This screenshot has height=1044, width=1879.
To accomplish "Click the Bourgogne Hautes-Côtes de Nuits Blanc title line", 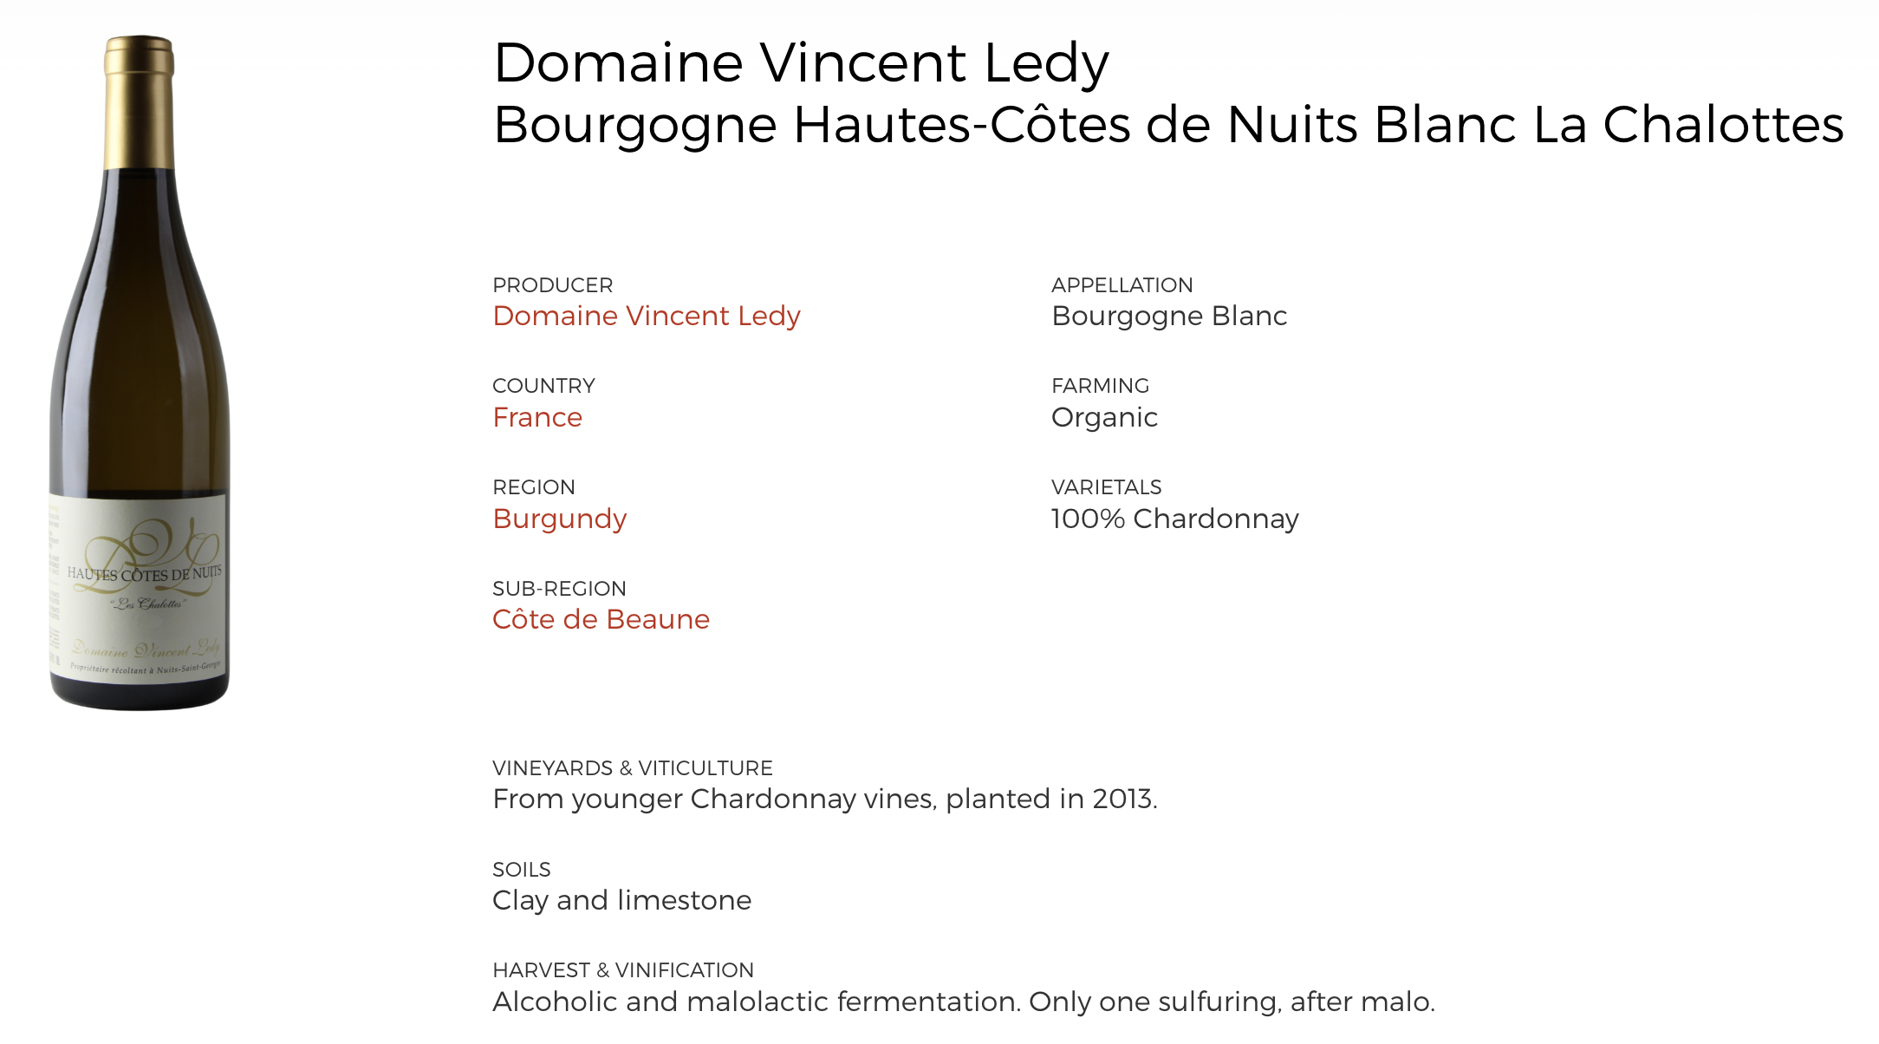I will coord(1168,125).
